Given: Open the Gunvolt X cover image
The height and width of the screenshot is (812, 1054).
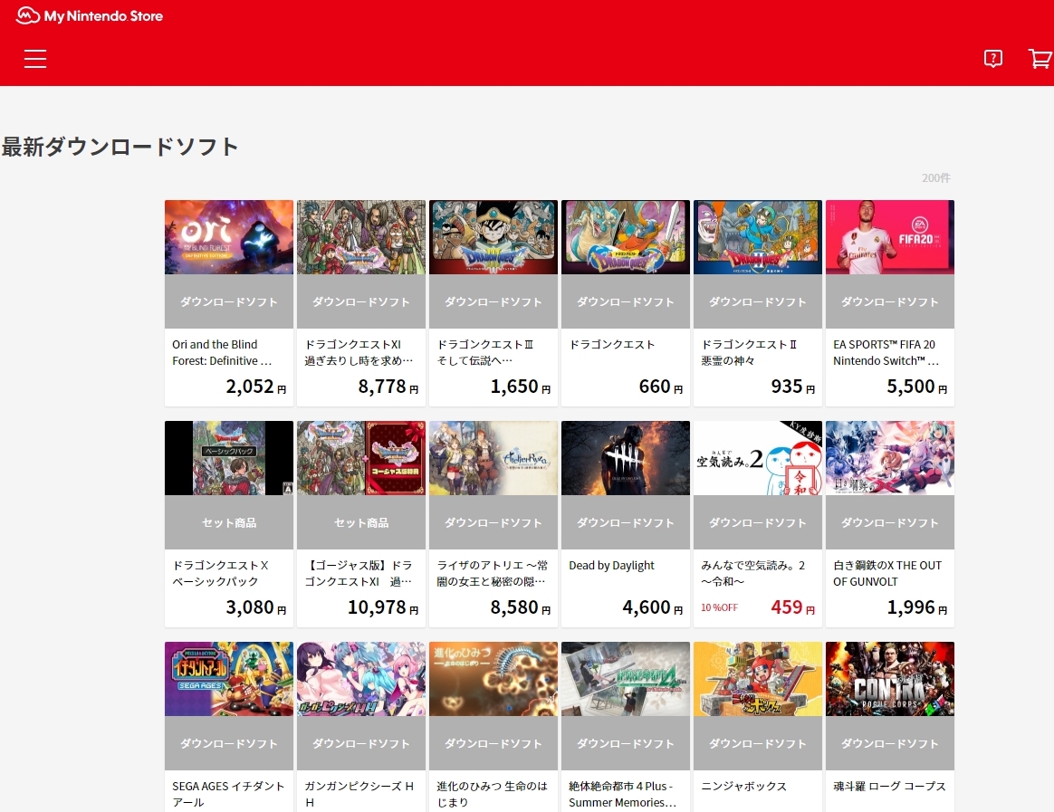Looking at the screenshot, I should [x=890, y=458].
